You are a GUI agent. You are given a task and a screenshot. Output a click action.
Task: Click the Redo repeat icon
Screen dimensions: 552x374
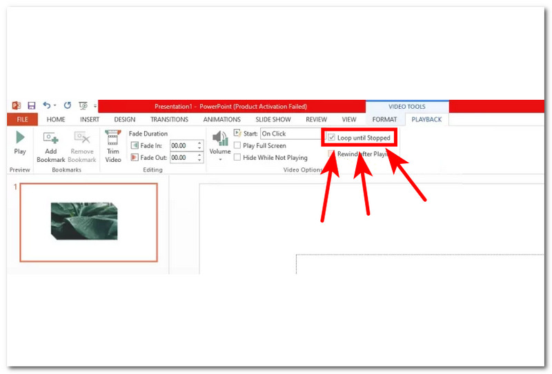pyautogui.click(x=67, y=106)
